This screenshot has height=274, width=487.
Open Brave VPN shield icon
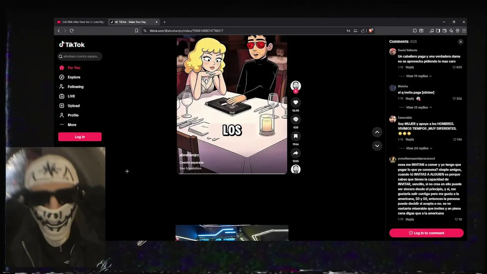(x=457, y=31)
